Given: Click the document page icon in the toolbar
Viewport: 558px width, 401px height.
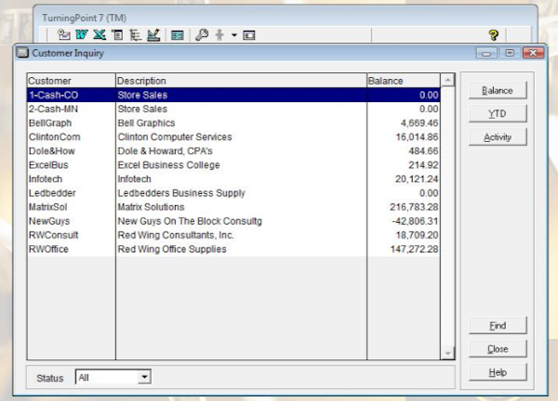Looking at the screenshot, I should tap(117, 34).
